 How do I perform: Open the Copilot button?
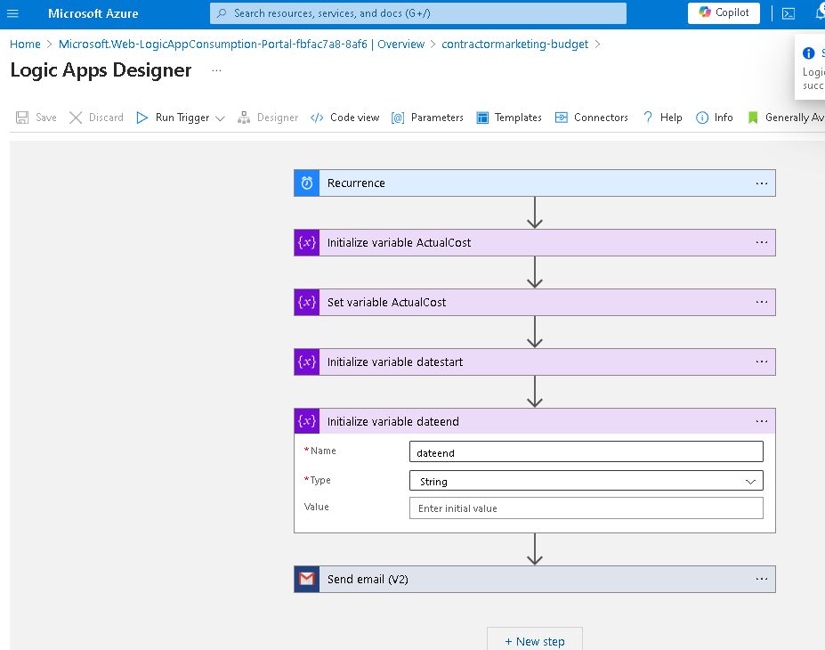(724, 12)
